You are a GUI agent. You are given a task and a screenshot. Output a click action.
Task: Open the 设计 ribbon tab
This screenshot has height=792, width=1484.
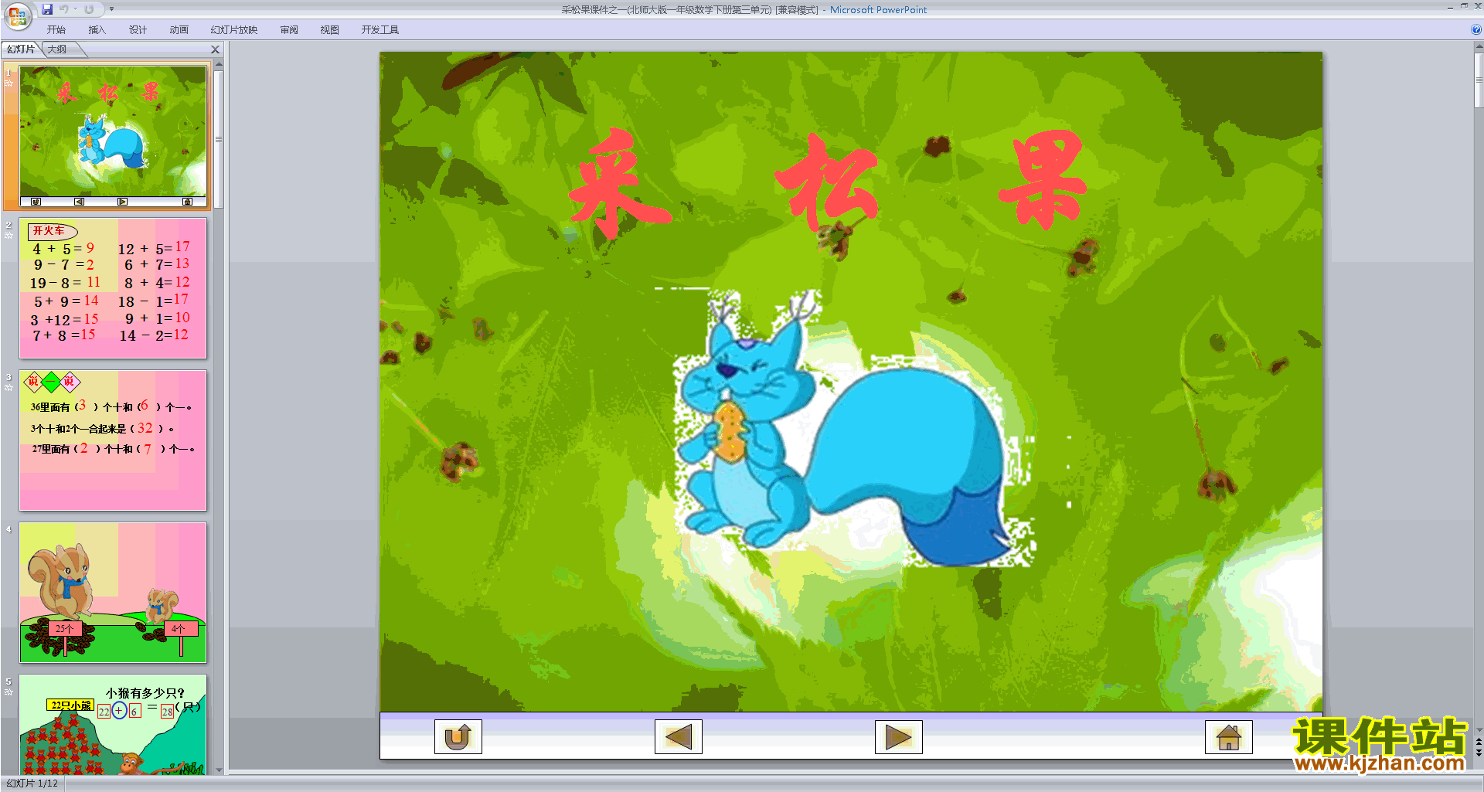click(x=138, y=29)
